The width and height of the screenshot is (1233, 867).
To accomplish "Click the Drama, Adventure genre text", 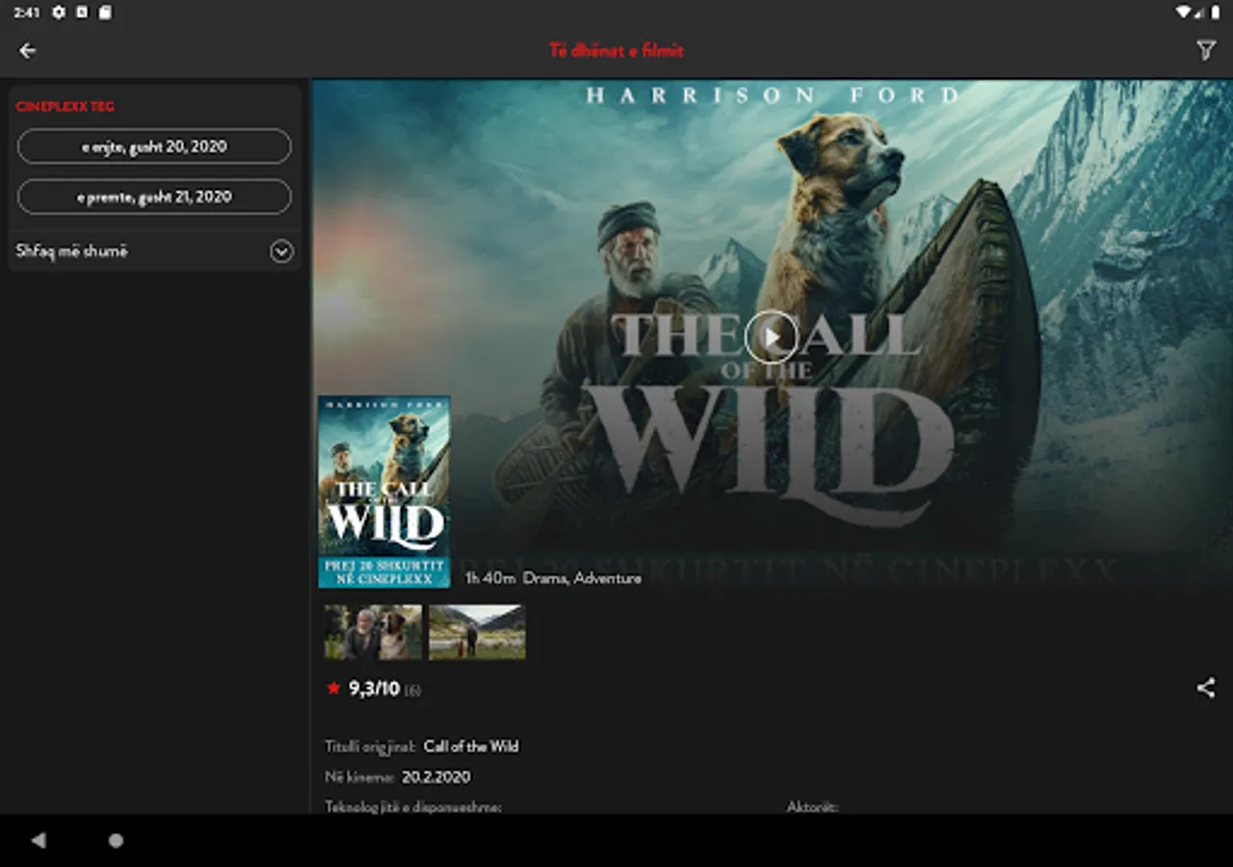I will (582, 578).
